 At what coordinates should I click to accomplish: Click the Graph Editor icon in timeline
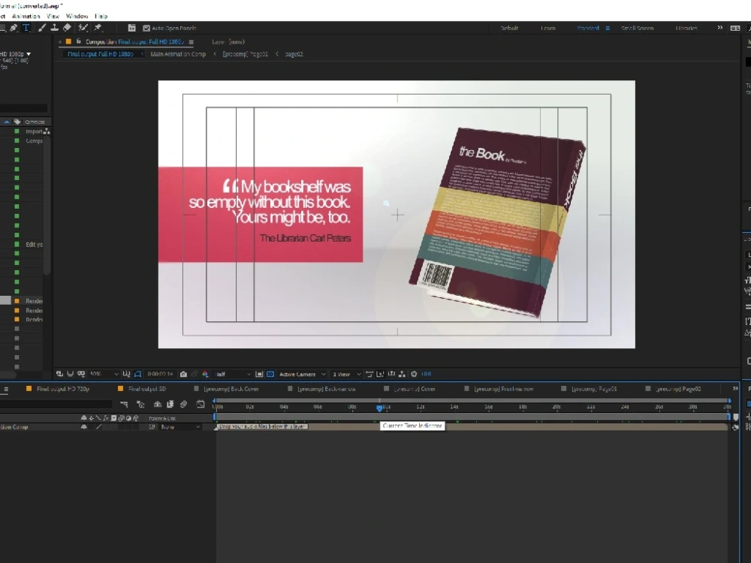pos(201,405)
